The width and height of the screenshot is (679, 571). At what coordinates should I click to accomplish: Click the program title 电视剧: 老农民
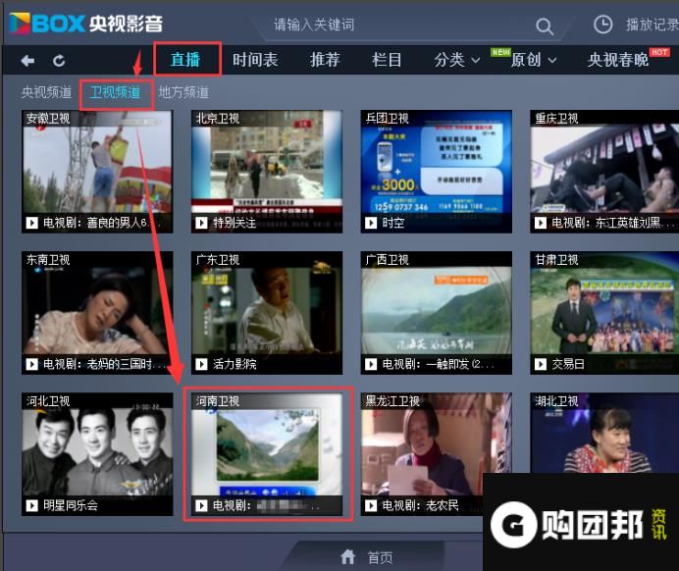coord(420,505)
